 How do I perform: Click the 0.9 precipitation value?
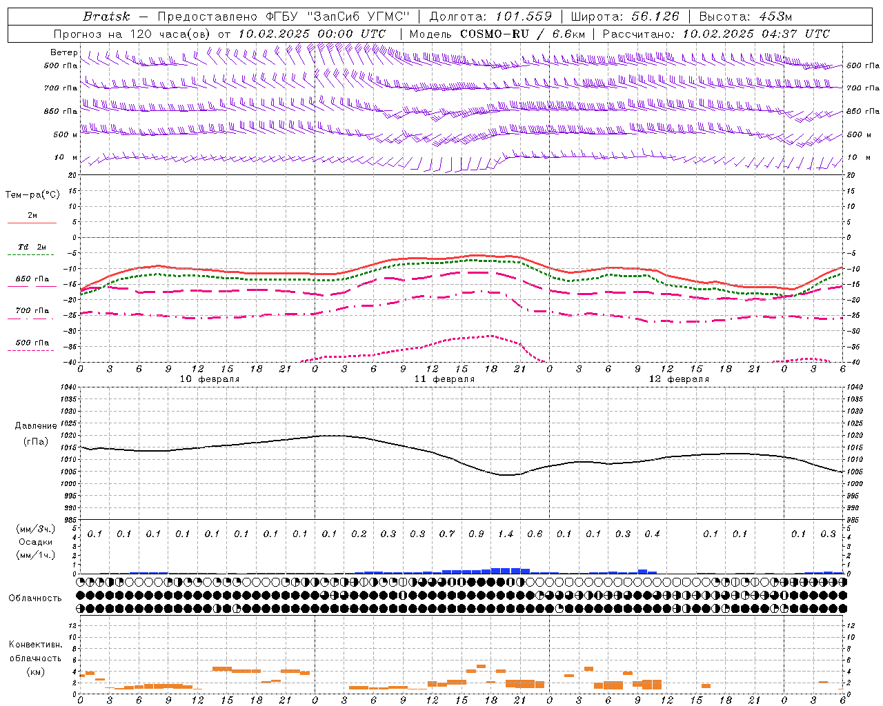476,534
